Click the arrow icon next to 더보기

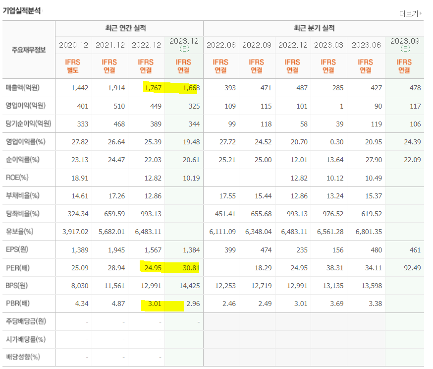click(421, 13)
